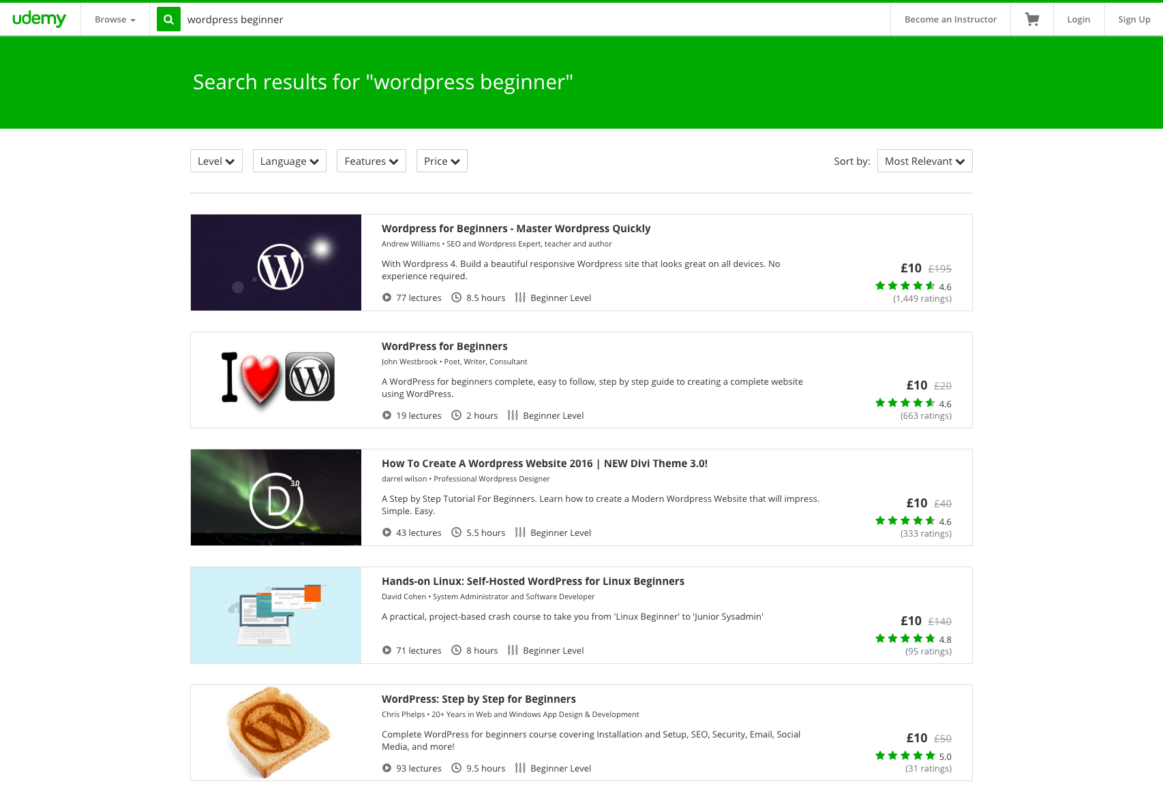The height and width of the screenshot is (794, 1163).
Task: Click level icon in John Westbrook course row
Action: [513, 415]
